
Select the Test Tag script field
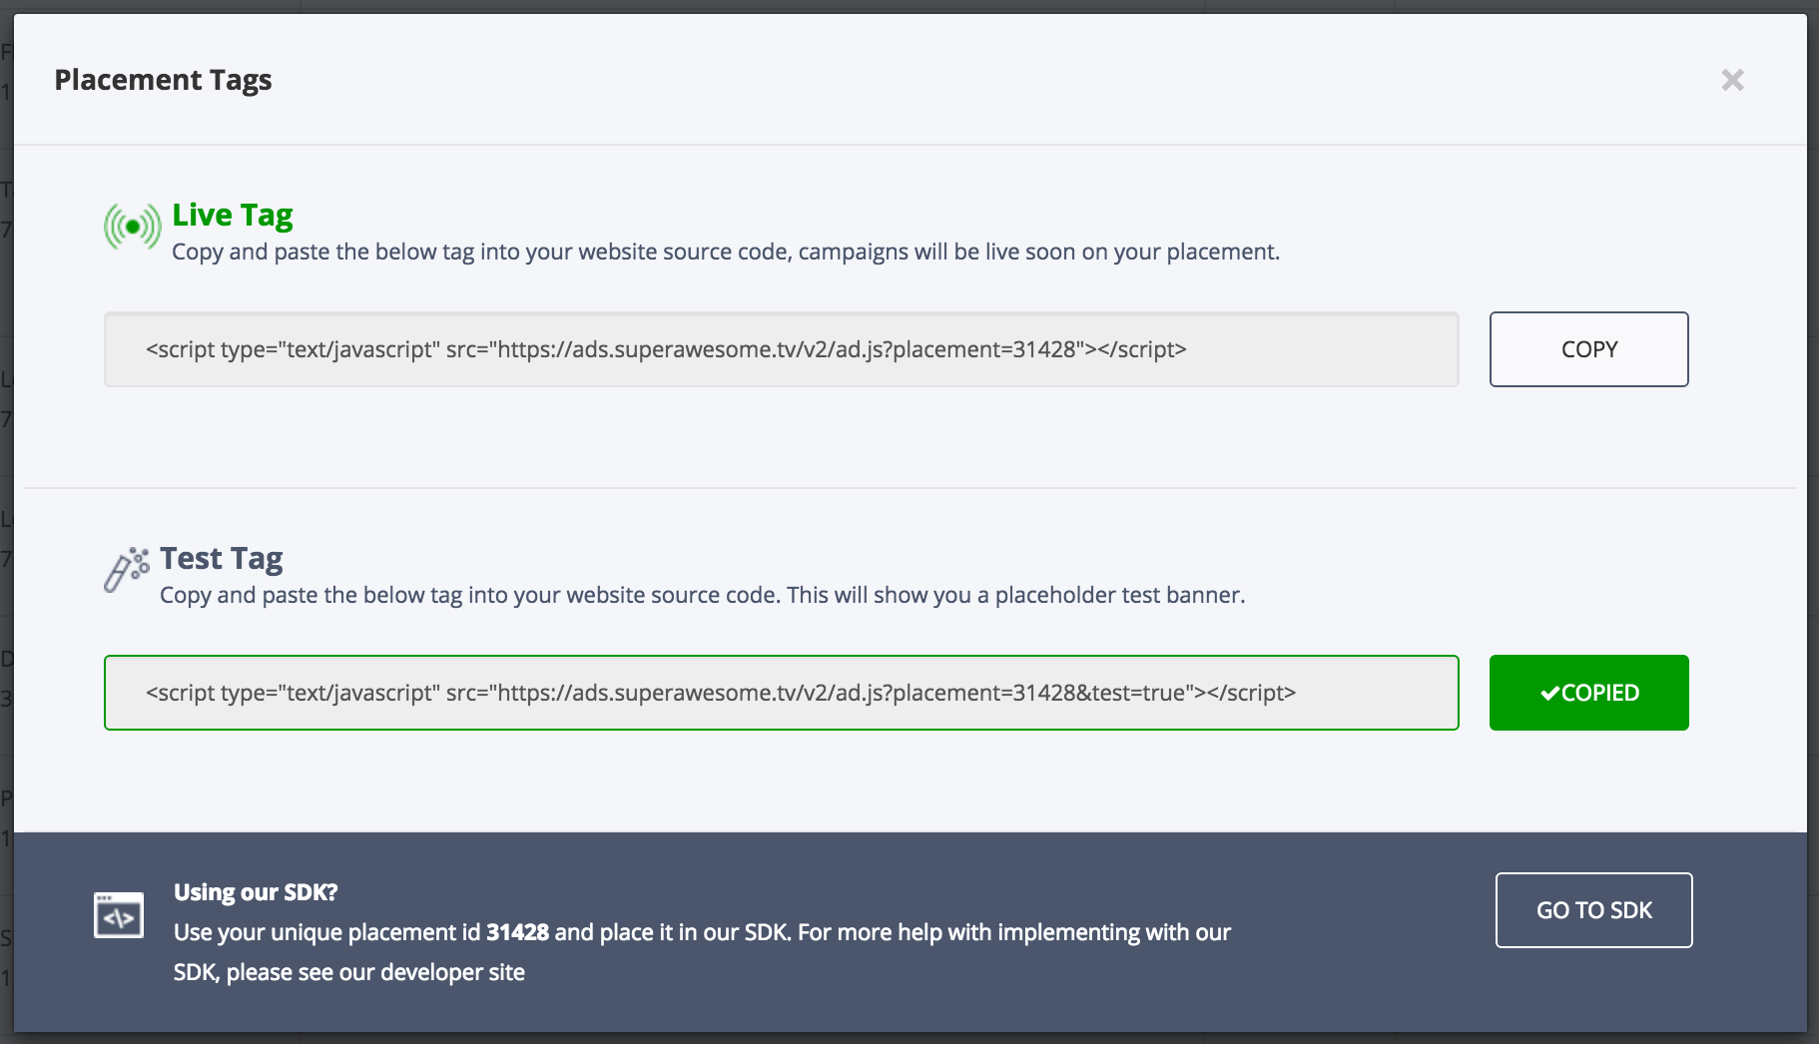pyautogui.click(x=781, y=693)
